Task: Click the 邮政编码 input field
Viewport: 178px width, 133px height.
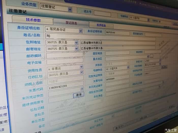Action: 65,55
